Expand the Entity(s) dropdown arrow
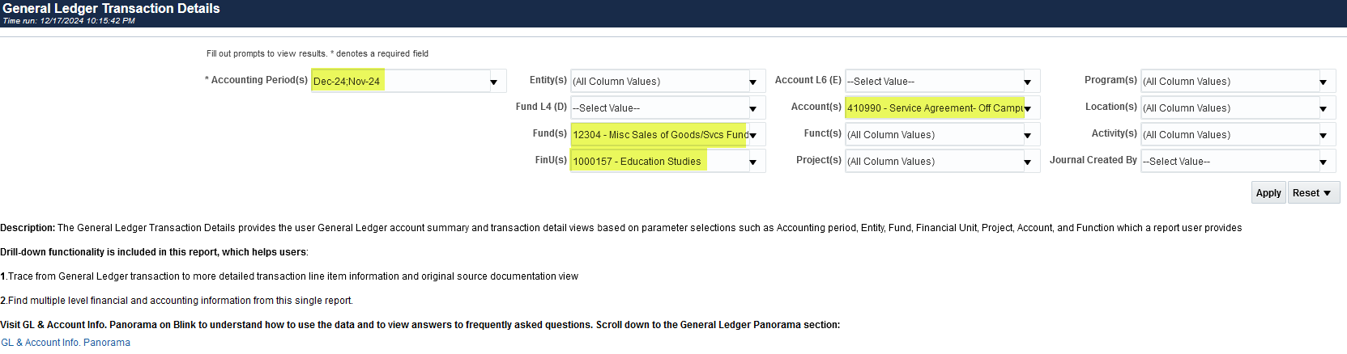 pos(752,82)
